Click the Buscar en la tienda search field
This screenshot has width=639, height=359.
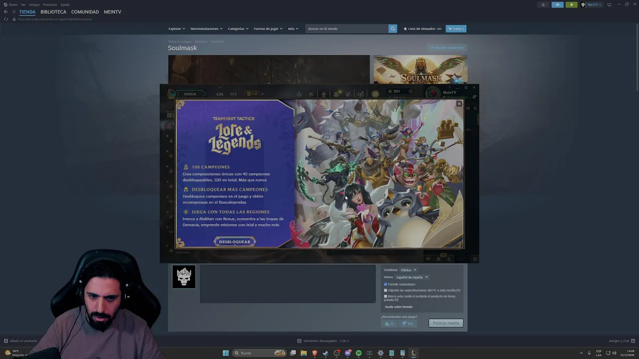click(x=347, y=29)
